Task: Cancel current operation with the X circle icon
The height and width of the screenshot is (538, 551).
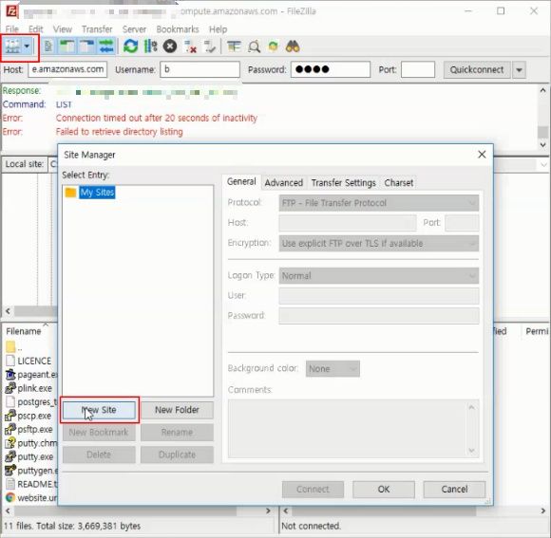Action: [170, 46]
